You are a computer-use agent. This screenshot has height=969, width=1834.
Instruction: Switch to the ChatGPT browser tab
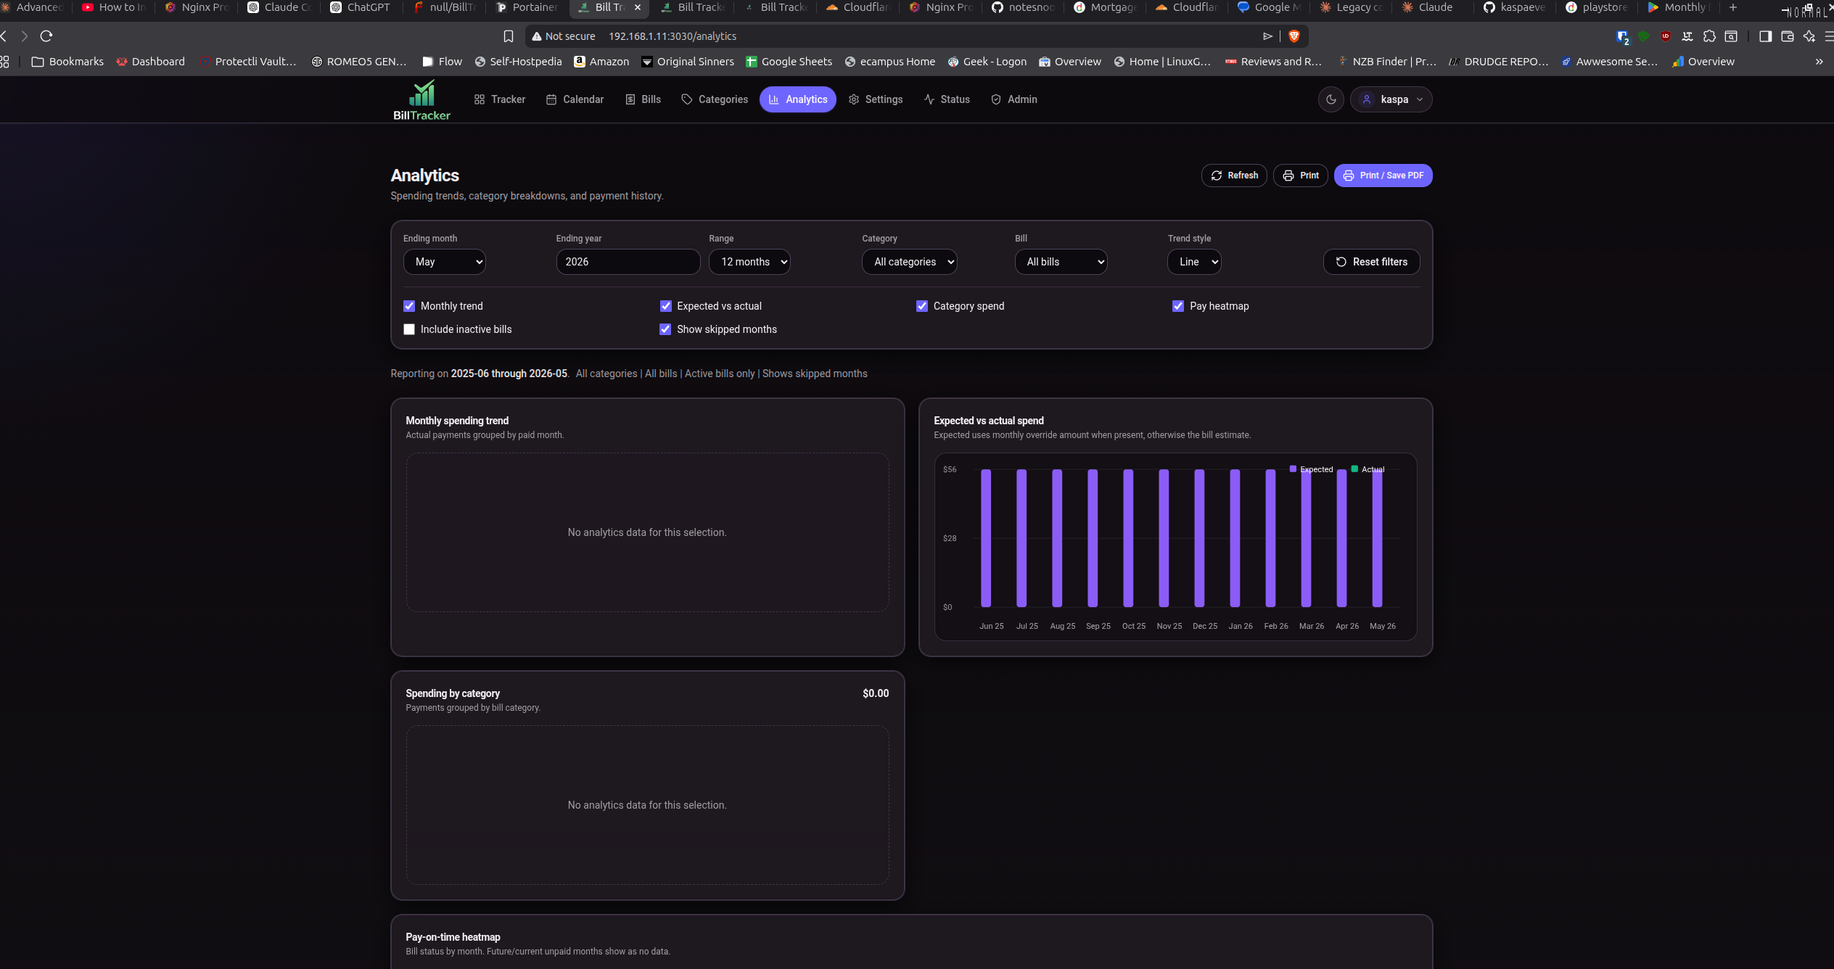point(361,7)
